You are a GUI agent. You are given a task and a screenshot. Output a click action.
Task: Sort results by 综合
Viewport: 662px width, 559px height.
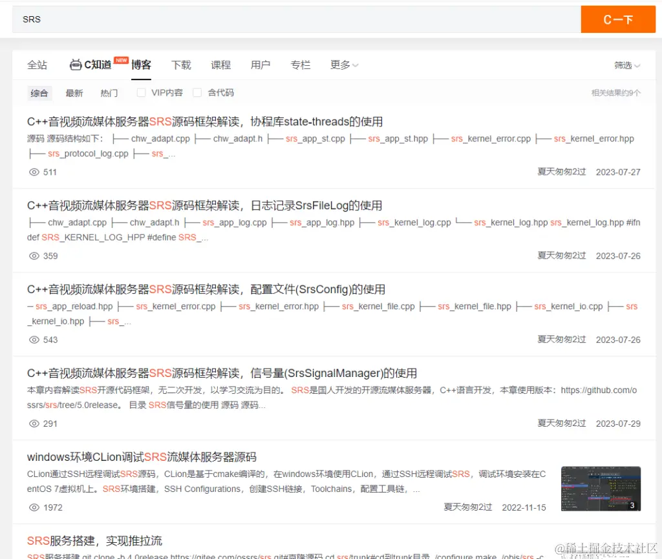tap(39, 93)
